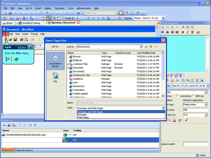Click the Undo arrow icon
Screen dimensions: 211x158
47,13
